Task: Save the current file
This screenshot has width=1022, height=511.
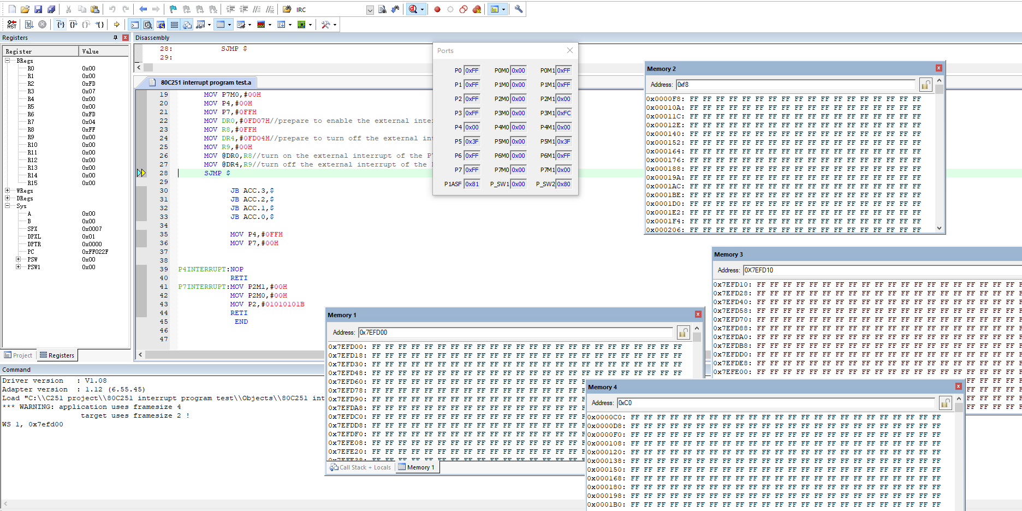Action: (x=38, y=9)
